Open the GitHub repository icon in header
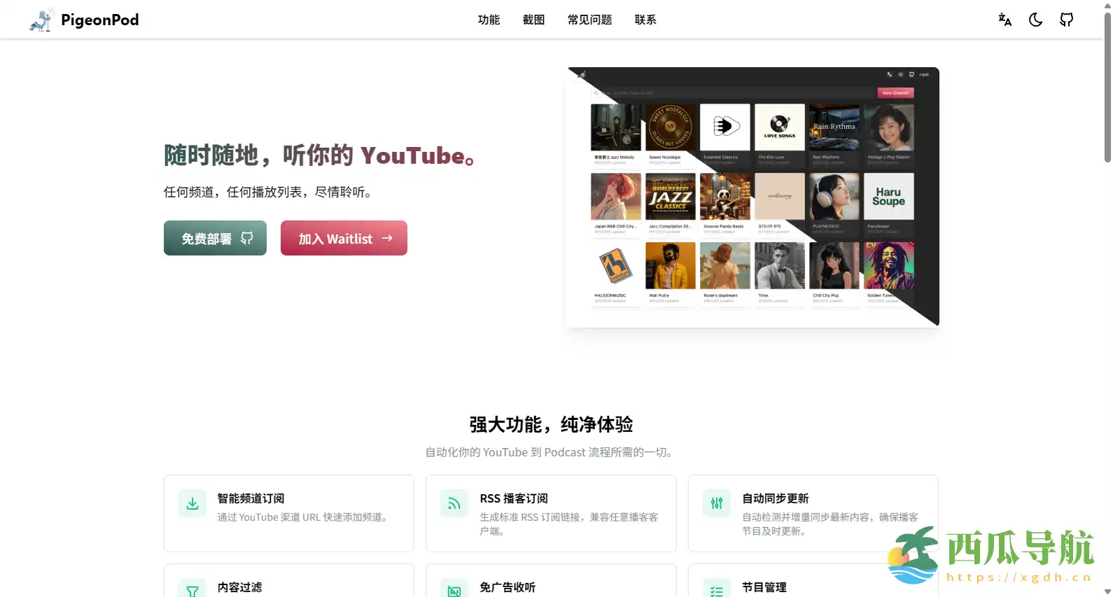Screen dimensions: 1113x597 pos(1066,20)
